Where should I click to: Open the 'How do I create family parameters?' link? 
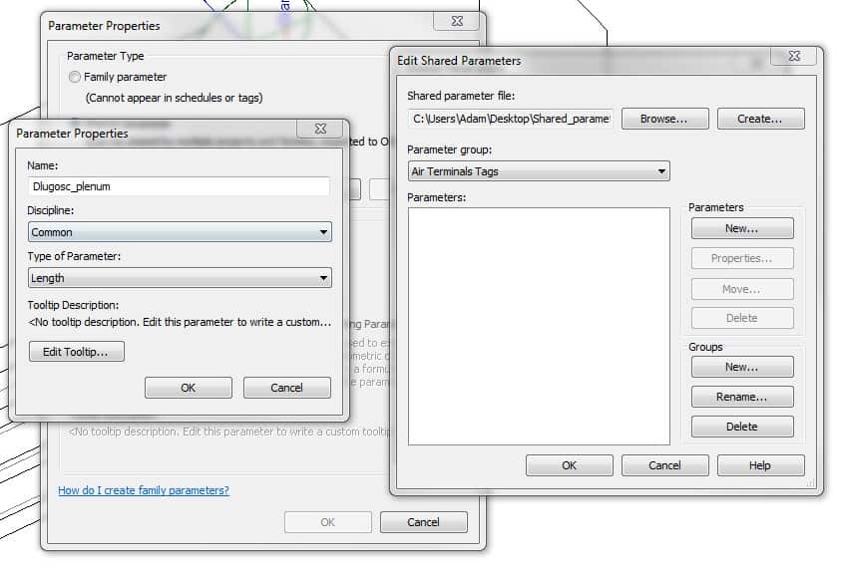[144, 490]
